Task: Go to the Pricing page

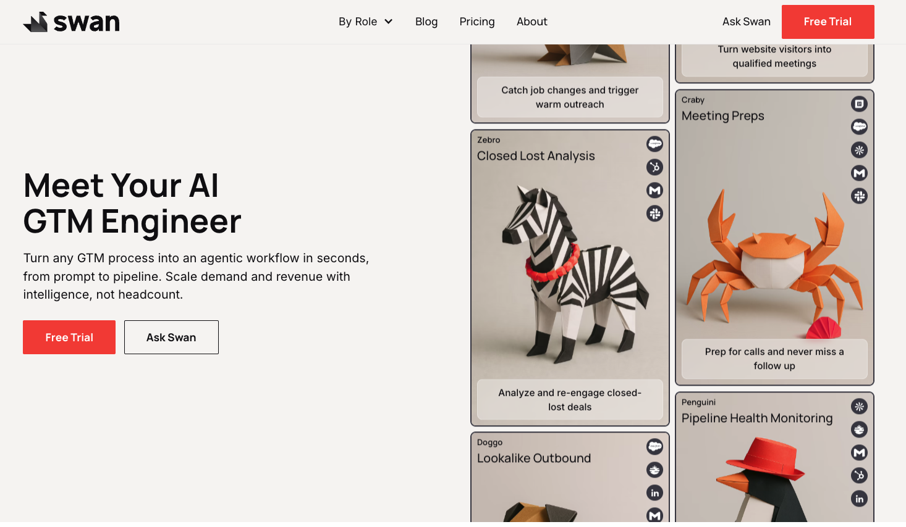Action: click(477, 22)
